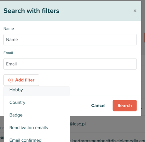Select the Reactivation emails filter

click(x=37, y=128)
